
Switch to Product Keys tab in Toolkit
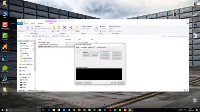92,48
